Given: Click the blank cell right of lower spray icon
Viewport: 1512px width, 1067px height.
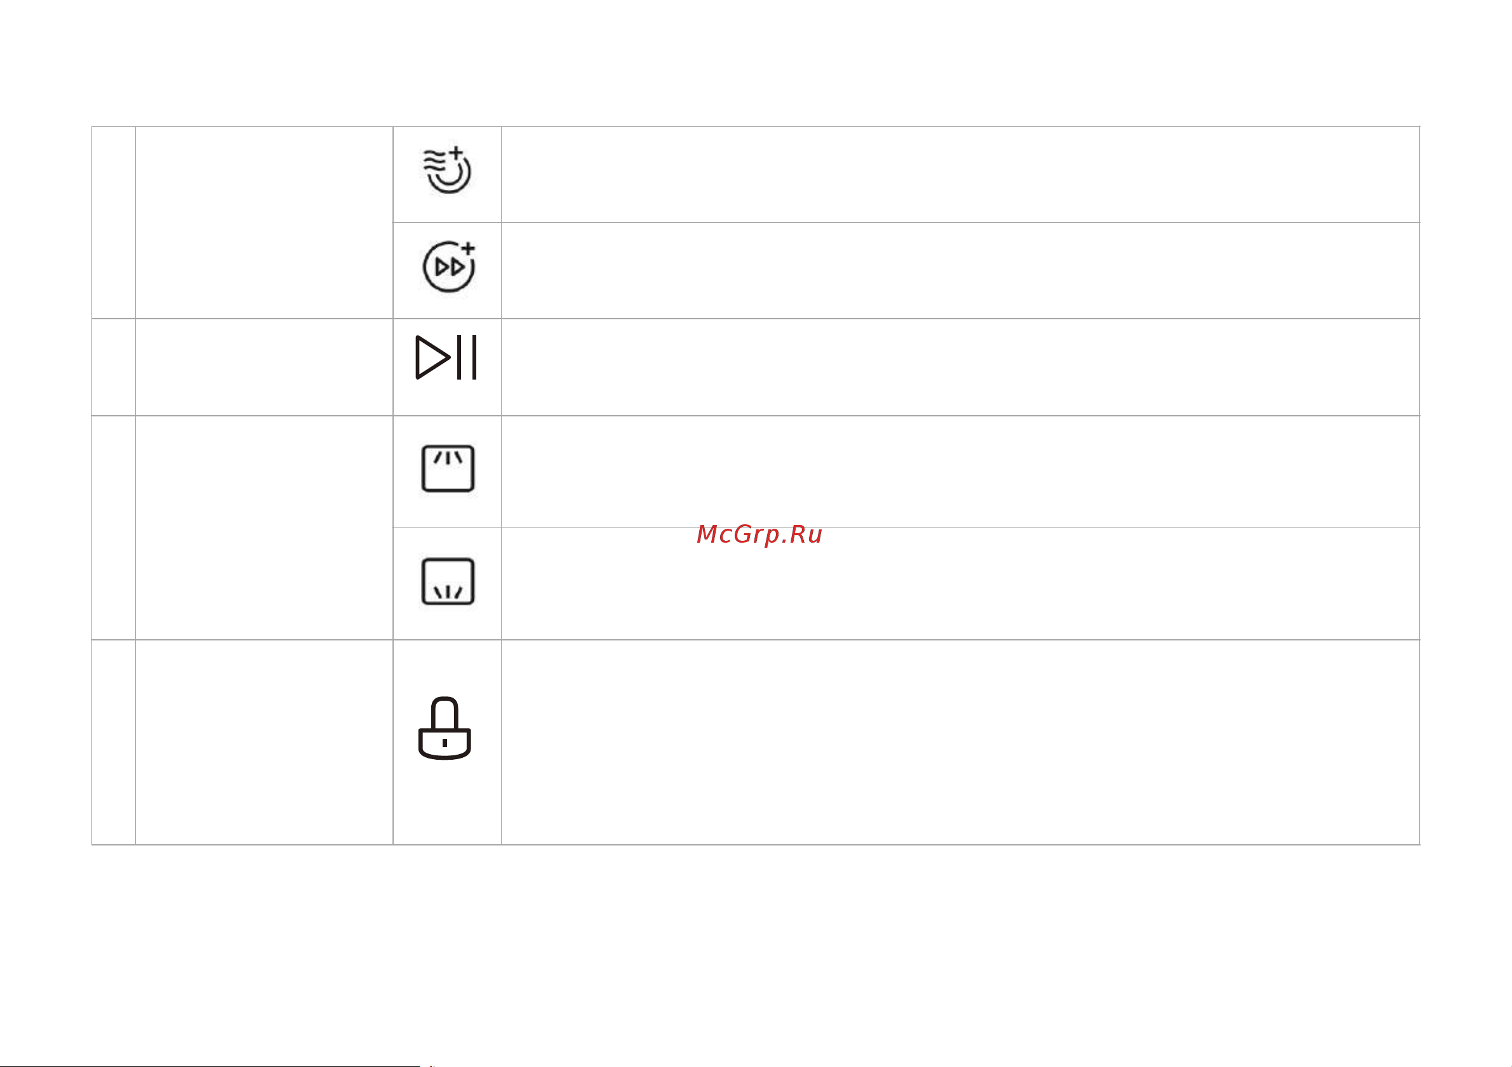Looking at the screenshot, I should 960,584.
